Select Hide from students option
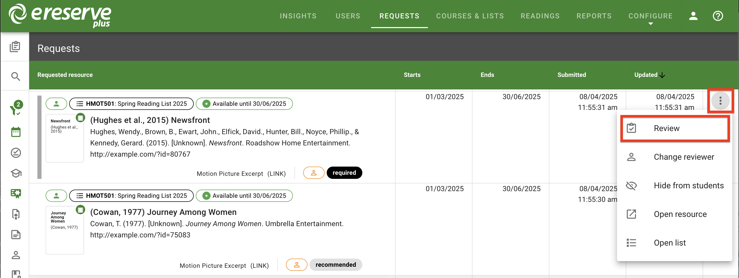739x278 pixels. click(x=688, y=186)
